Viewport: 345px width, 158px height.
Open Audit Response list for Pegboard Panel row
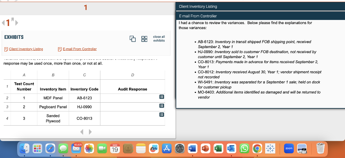tap(161, 106)
